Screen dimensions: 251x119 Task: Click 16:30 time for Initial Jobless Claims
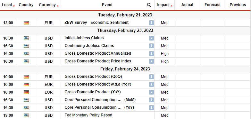tap(8, 38)
